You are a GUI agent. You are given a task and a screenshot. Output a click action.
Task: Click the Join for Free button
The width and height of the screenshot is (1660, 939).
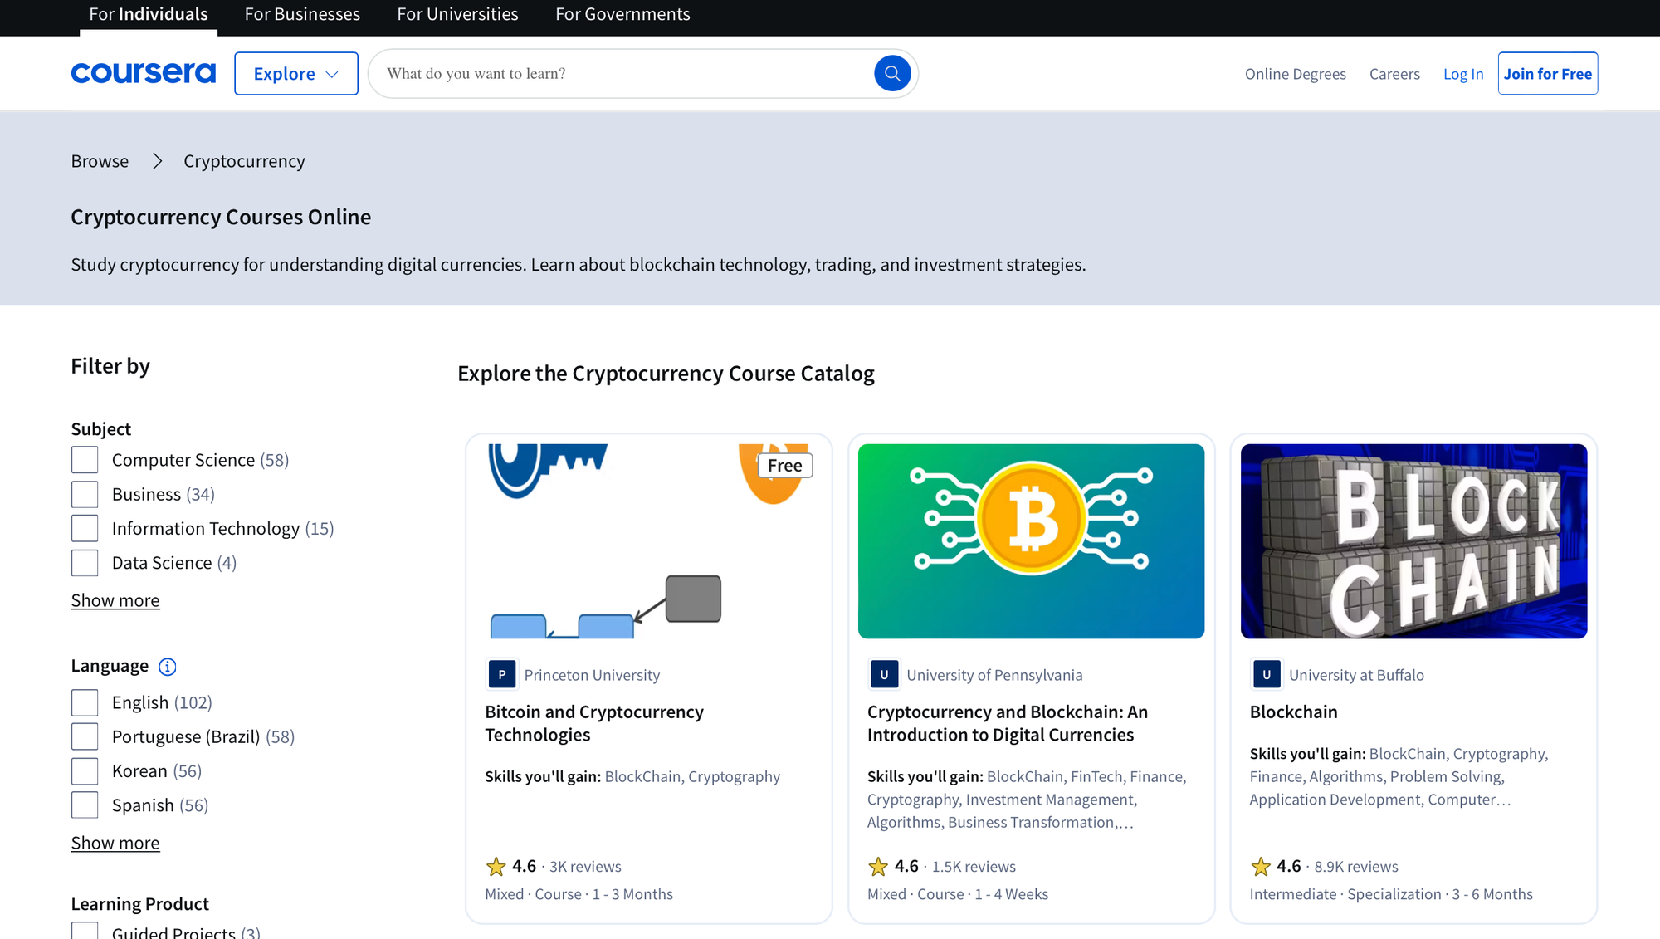tap(1547, 74)
